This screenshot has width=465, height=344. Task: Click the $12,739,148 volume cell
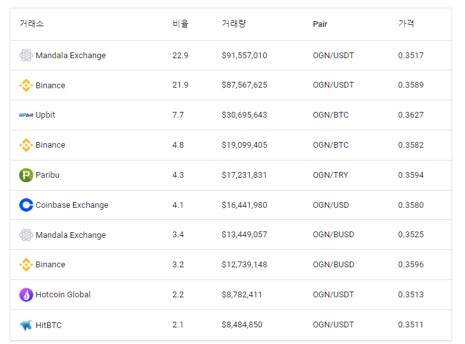tap(245, 265)
